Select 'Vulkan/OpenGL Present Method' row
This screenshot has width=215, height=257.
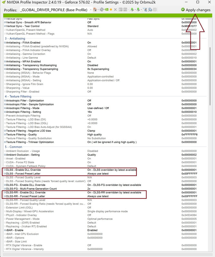pos(106,30)
